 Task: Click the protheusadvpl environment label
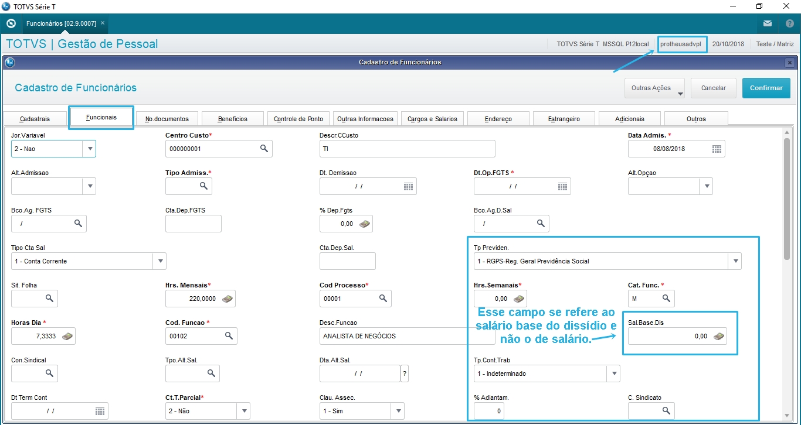681,44
